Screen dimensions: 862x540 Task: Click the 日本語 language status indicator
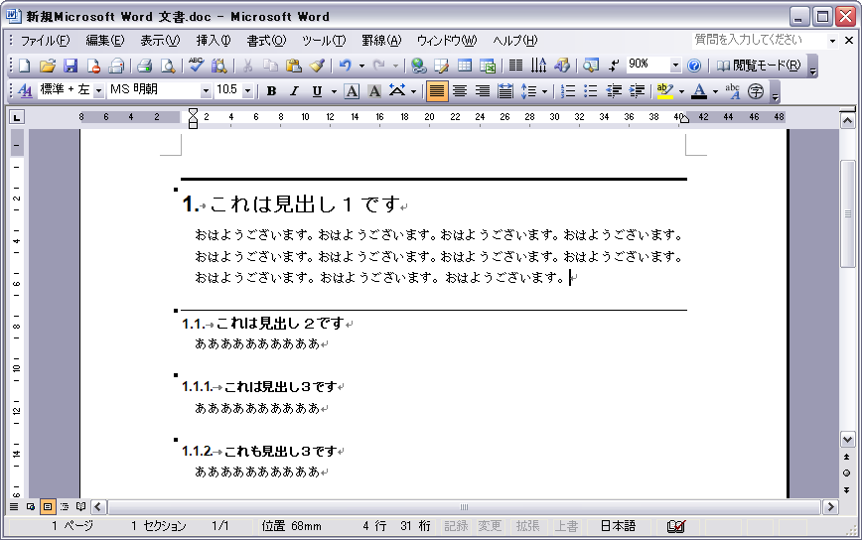tap(618, 526)
